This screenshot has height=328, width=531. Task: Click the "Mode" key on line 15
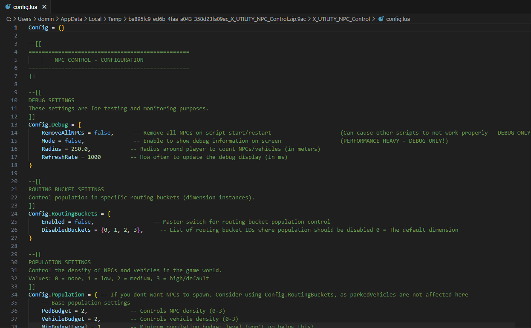(x=48, y=141)
